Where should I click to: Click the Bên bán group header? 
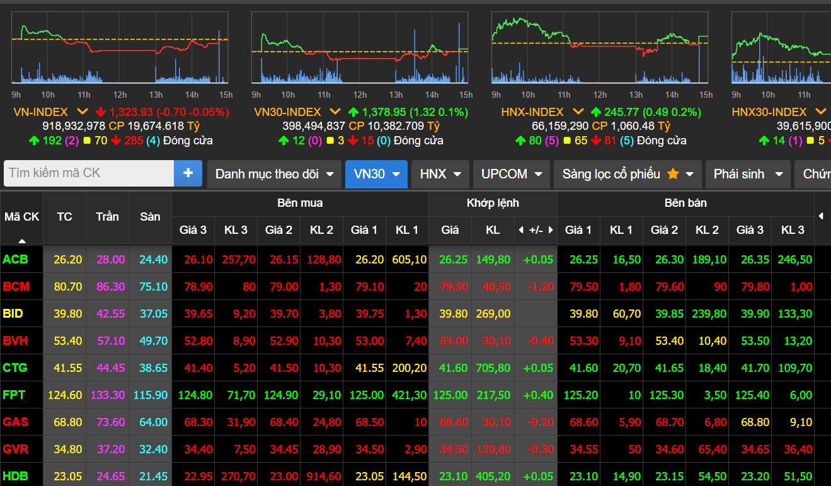pos(685,203)
